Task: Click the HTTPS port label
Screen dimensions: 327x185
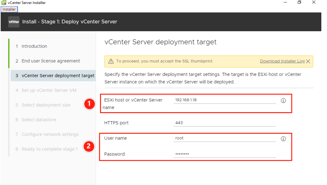Action: pyautogui.click(x=116, y=123)
